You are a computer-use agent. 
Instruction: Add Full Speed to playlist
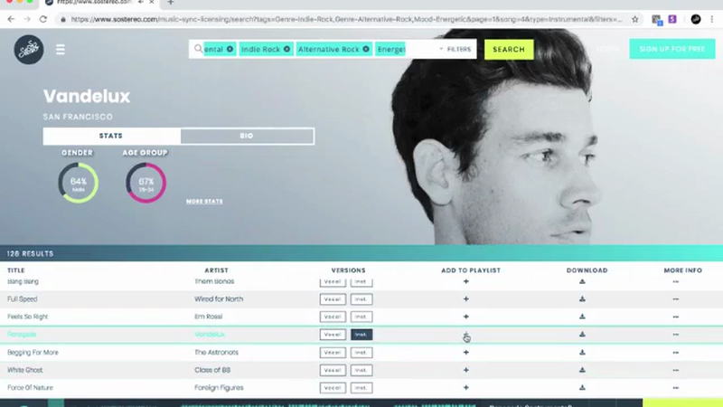tap(465, 299)
